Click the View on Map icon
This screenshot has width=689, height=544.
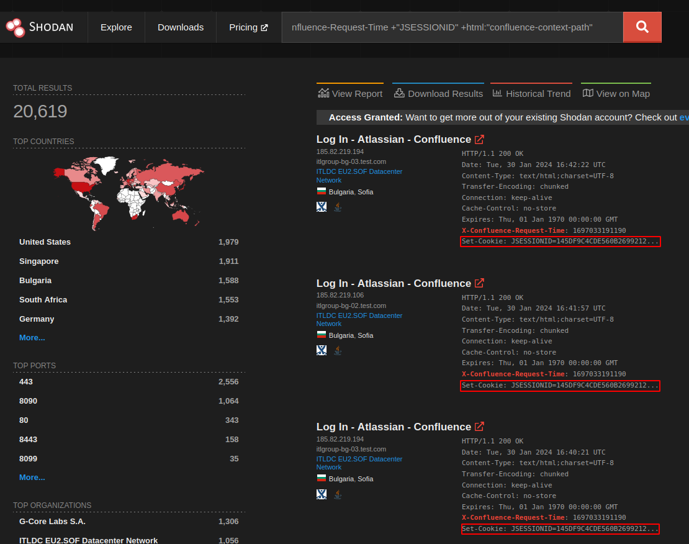pos(587,92)
